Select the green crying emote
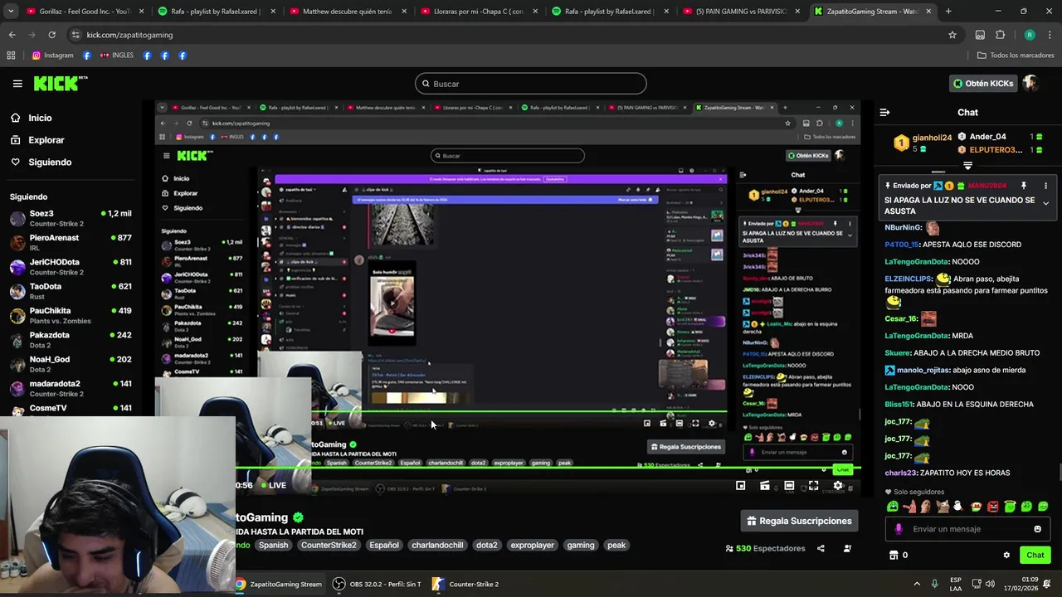The image size is (1062, 597). tap(893, 507)
